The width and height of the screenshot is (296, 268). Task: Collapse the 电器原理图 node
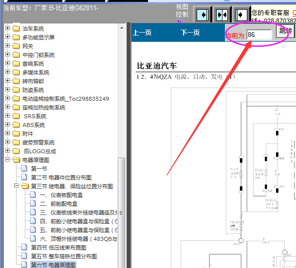(x=7, y=160)
